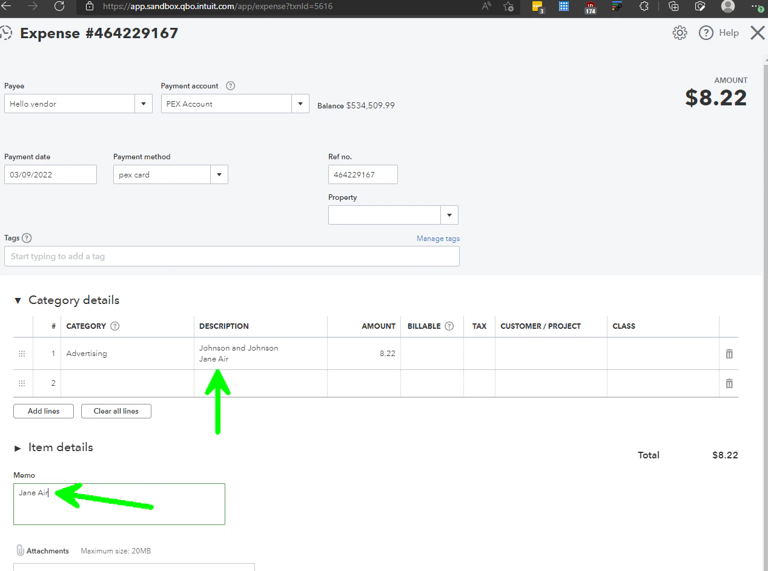
Task: Click the browser forward arrow
Action: click(x=33, y=6)
